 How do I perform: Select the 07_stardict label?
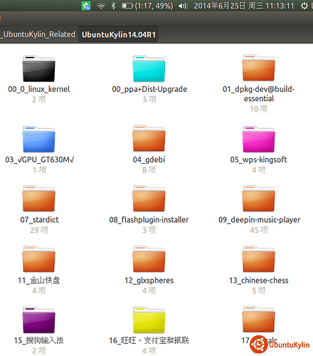39,220
